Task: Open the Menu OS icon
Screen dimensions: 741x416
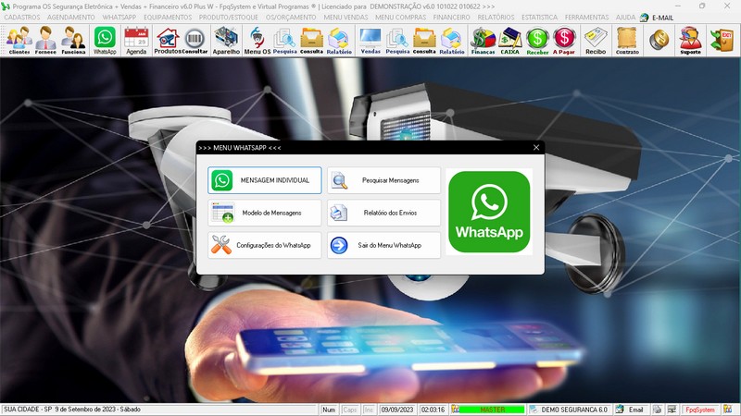Action: (257, 41)
